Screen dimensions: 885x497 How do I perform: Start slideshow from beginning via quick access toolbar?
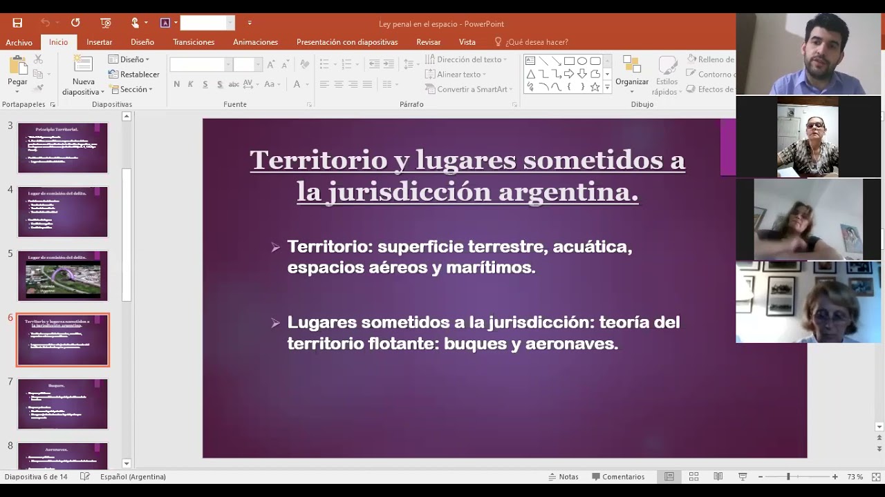106,23
